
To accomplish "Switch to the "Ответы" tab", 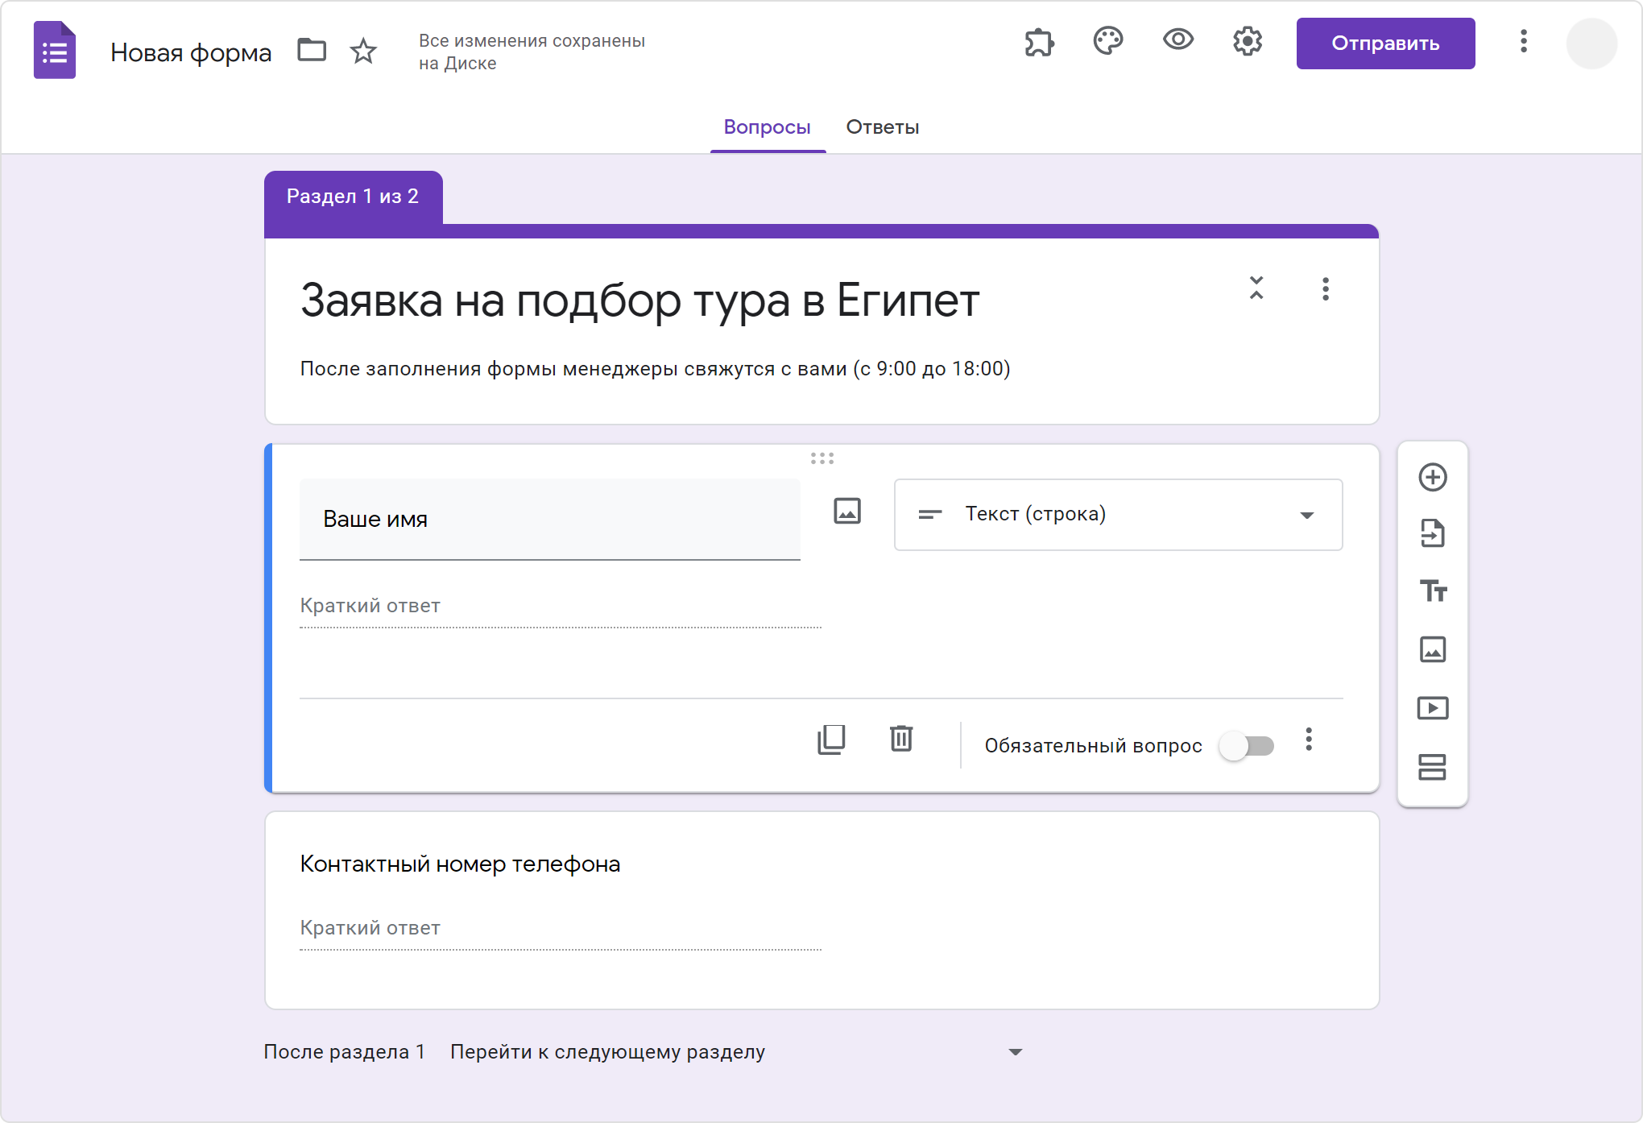I will 882,127.
